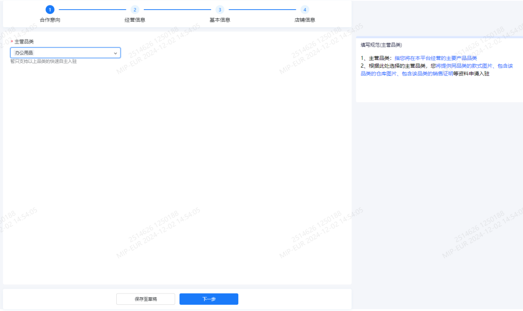Viewport: 523px width, 311px height.
Task: Click the step 2 numbered circle
Action: click(x=135, y=9)
